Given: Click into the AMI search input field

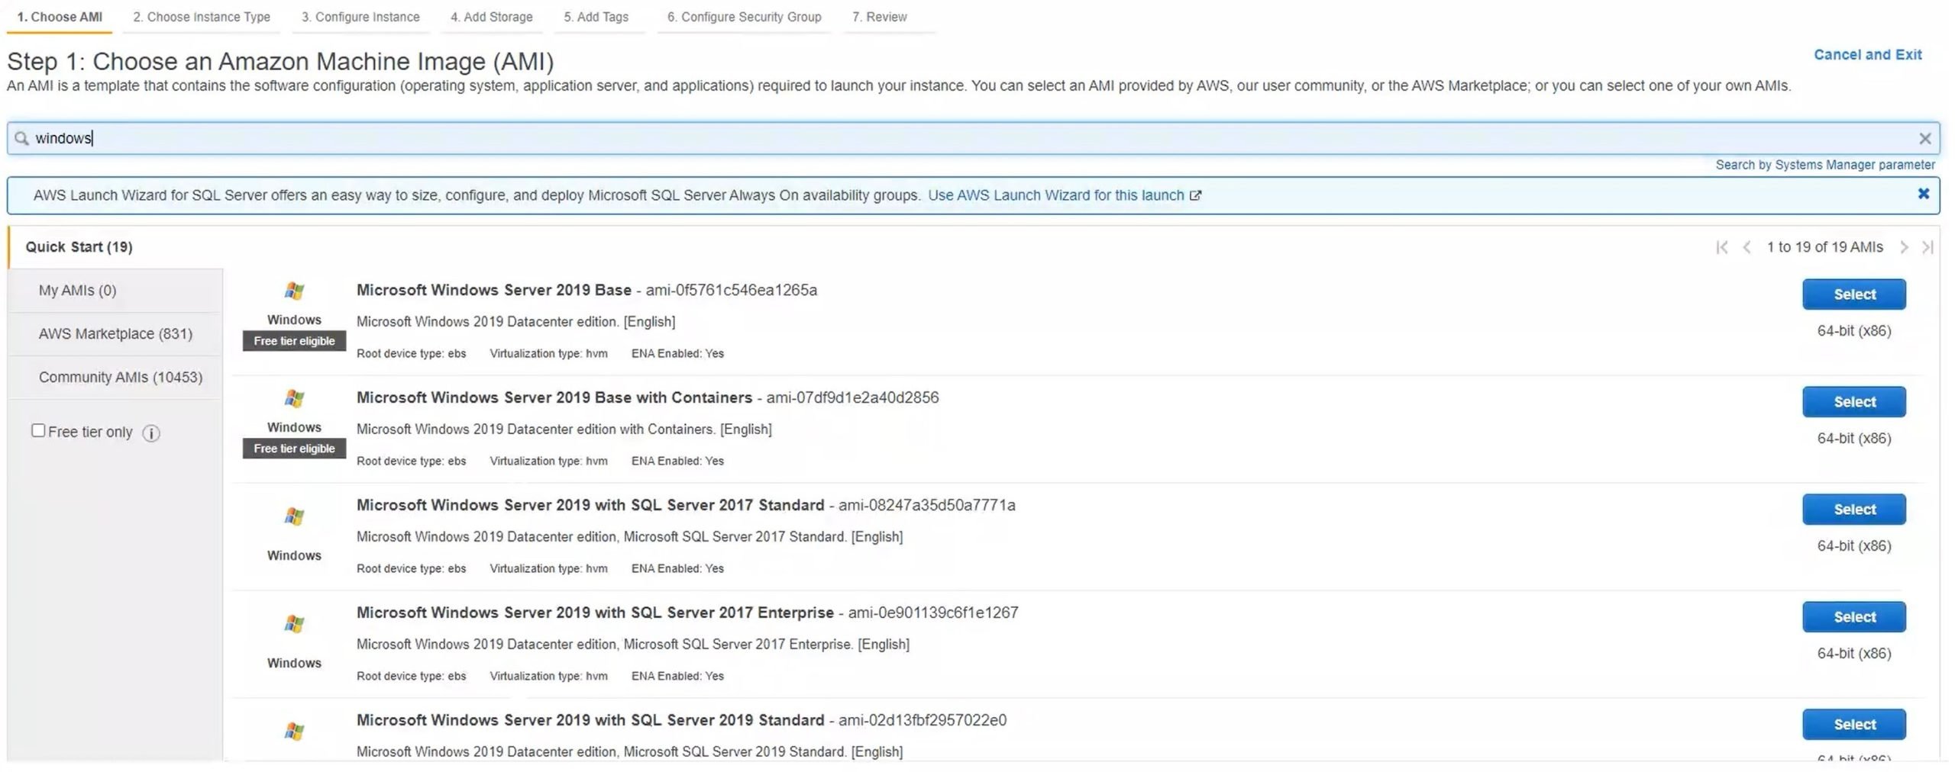Looking at the screenshot, I should (x=916, y=139).
